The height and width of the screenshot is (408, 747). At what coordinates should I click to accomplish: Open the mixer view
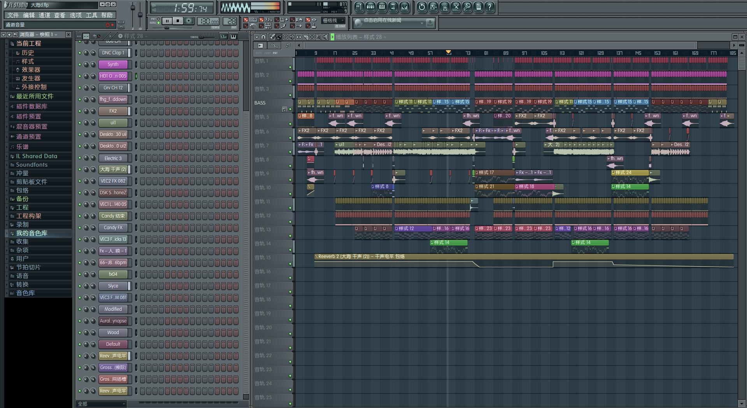pyautogui.click(x=405, y=7)
